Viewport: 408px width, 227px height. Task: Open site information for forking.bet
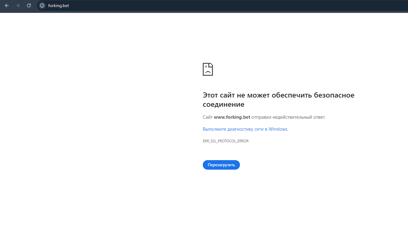point(42,6)
